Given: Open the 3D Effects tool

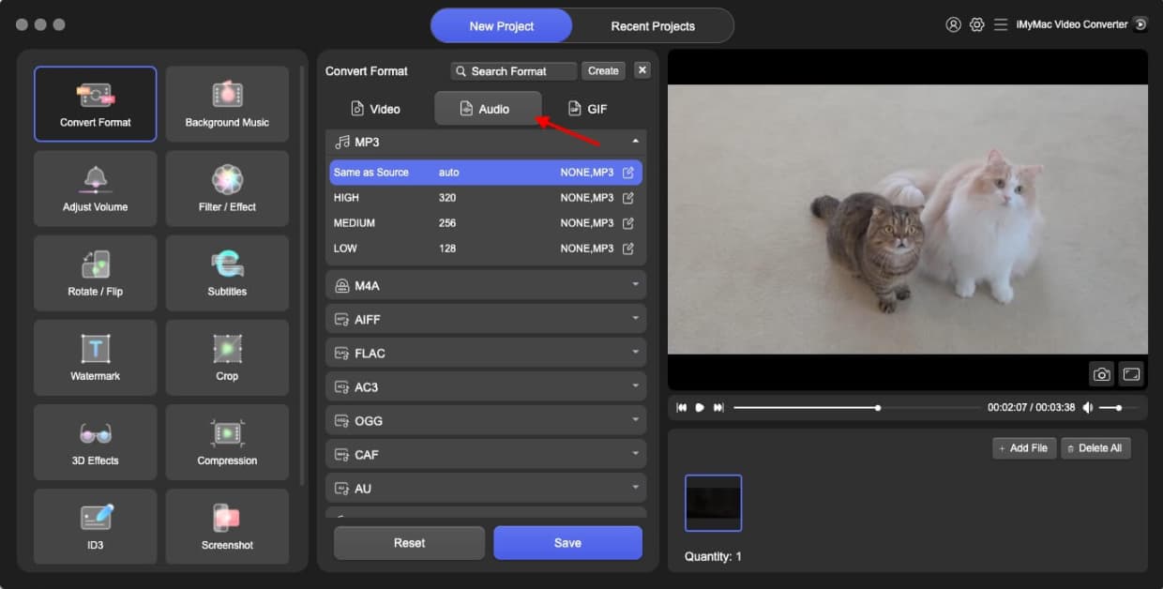Looking at the screenshot, I should click(x=96, y=442).
